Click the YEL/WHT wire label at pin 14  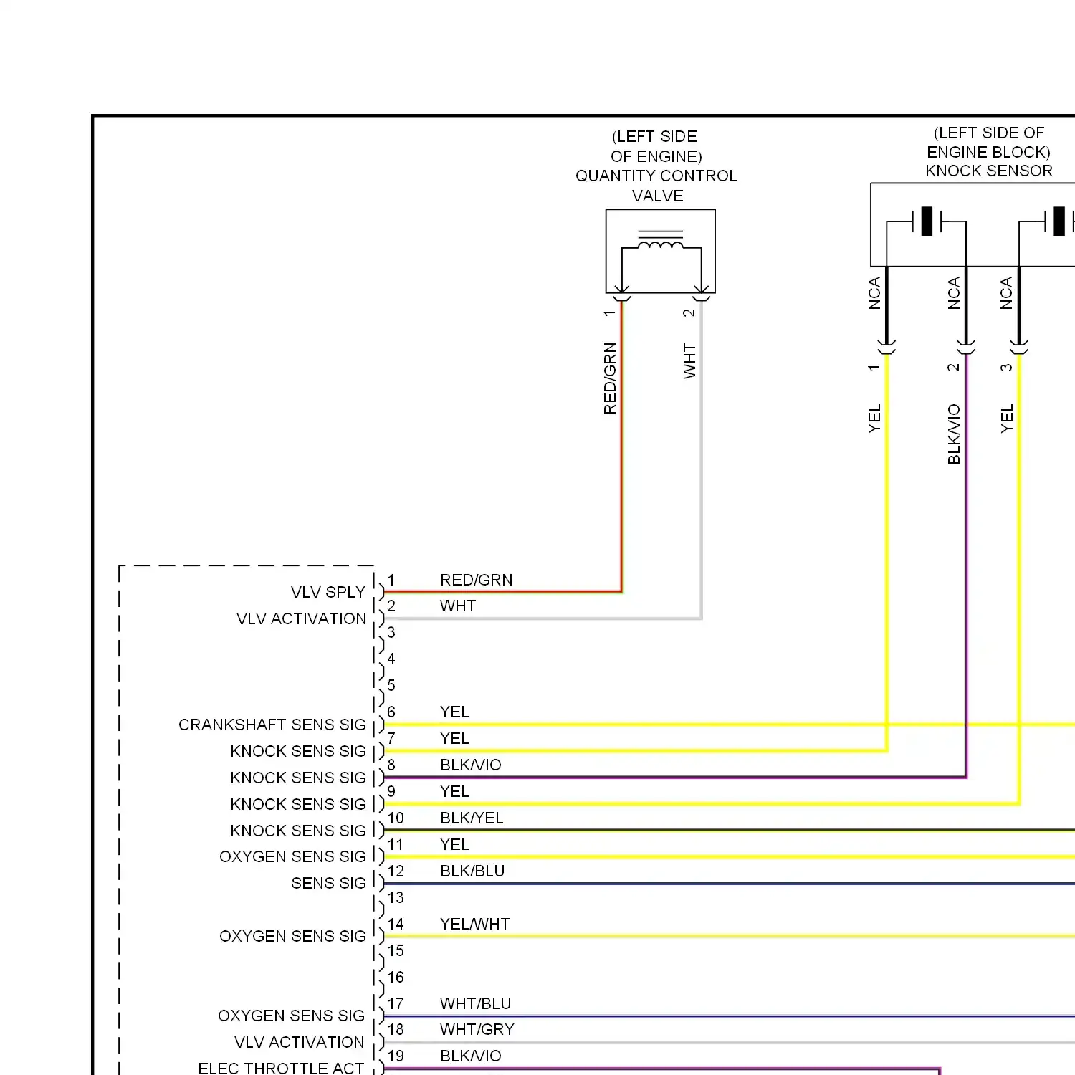coord(475,924)
